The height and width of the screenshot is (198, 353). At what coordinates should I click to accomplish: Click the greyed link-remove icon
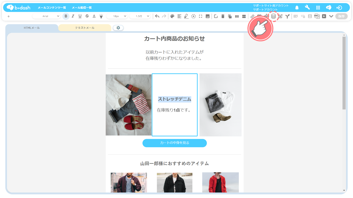(303, 16)
